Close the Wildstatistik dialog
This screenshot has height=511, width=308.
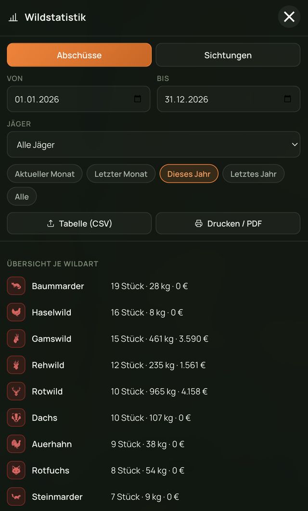(x=289, y=17)
